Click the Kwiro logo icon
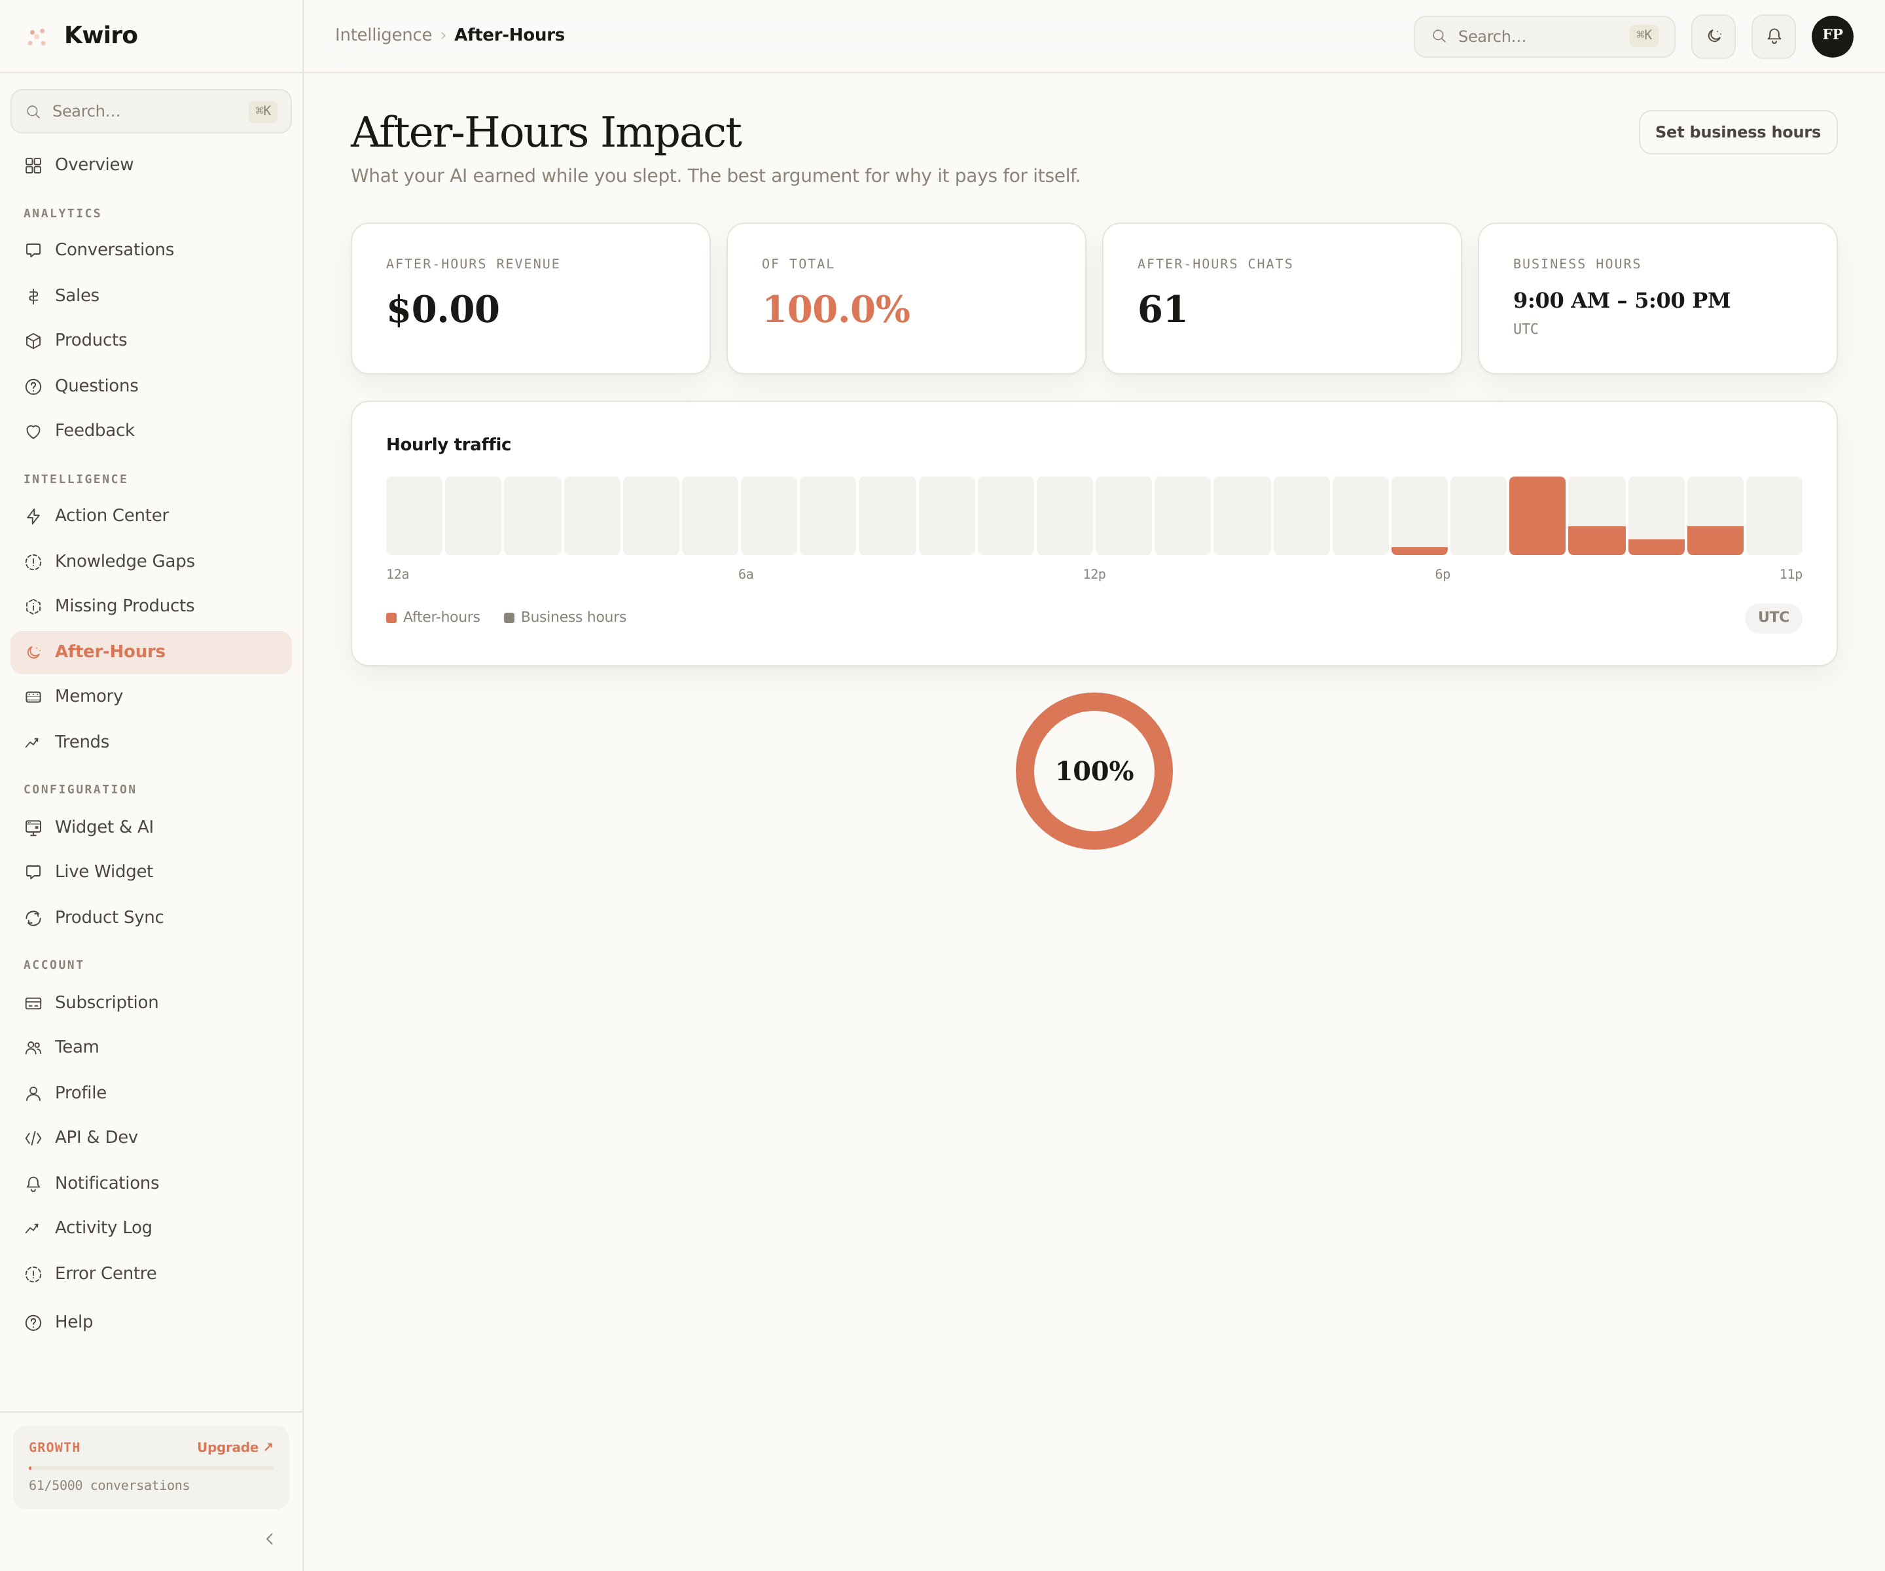This screenshot has height=1571, width=1885. (x=37, y=37)
